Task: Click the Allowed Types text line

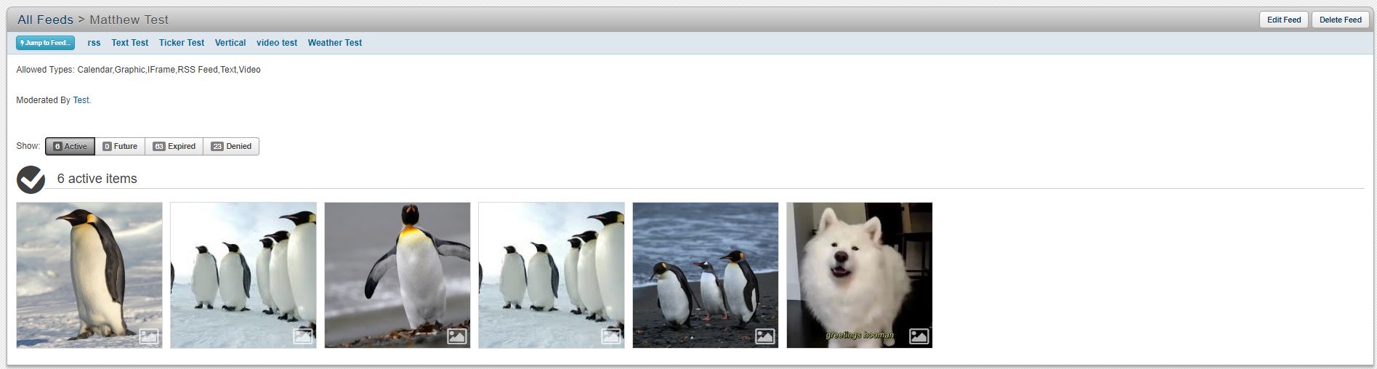Action: 138,70
